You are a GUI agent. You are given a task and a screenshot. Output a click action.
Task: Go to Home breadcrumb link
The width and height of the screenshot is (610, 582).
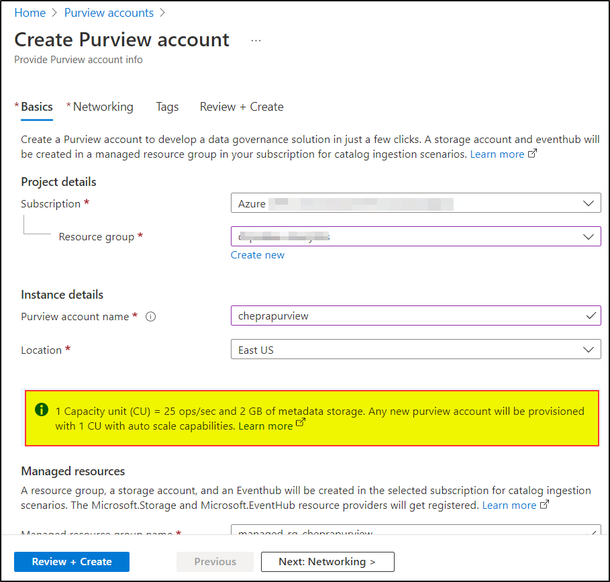click(x=30, y=13)
